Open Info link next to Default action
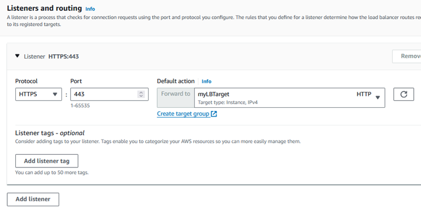 (x=207, y=82)
